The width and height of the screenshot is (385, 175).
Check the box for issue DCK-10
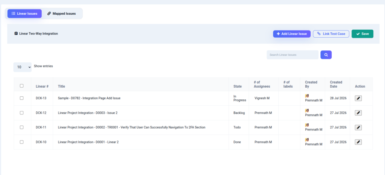(x=21, y=142)
